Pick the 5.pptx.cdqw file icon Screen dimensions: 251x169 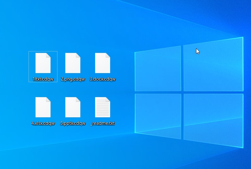pos(73,107)
